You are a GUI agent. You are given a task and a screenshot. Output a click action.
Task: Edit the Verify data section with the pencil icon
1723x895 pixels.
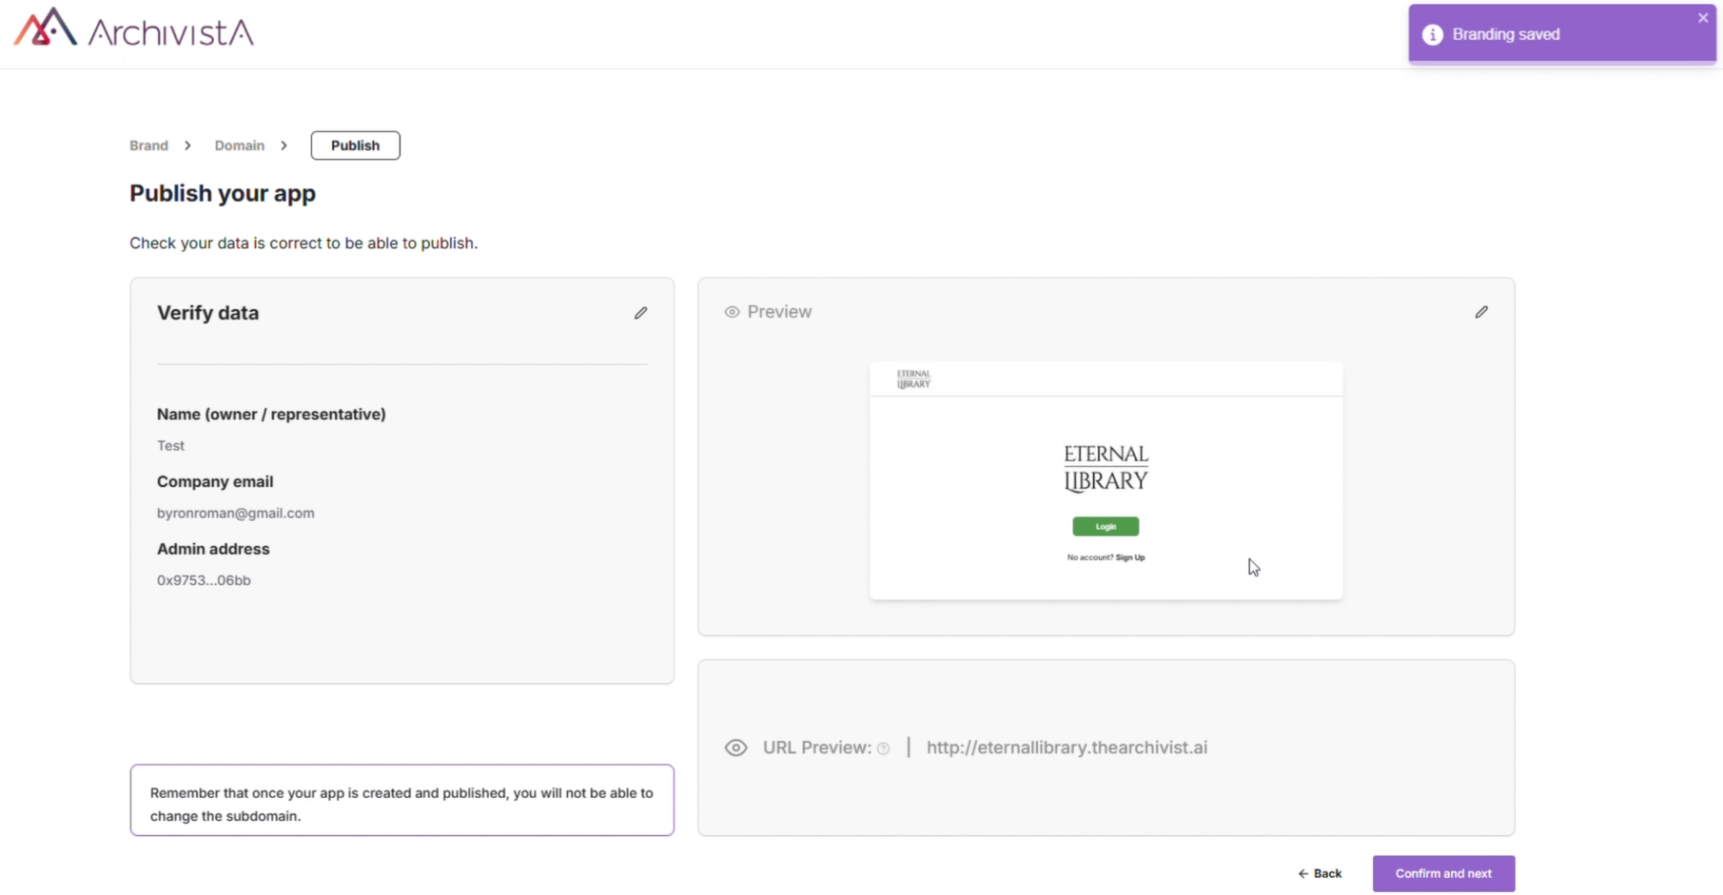pos(640,313)
